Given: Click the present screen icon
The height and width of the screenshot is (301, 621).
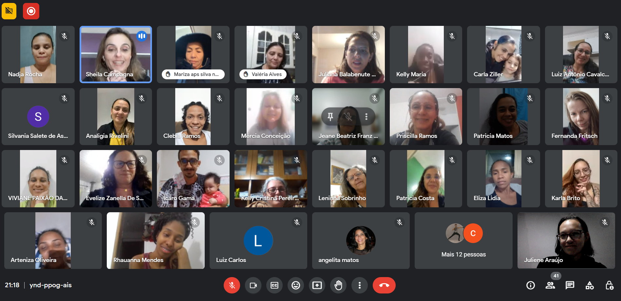Looking at the screenshot, I should pyautogui.click(x=317, y=285).
